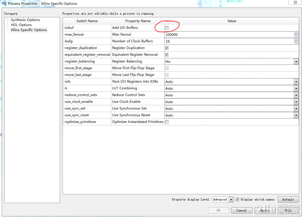
Task: Click the -iobuf switch name cell
Action: [x=87, y=28]
